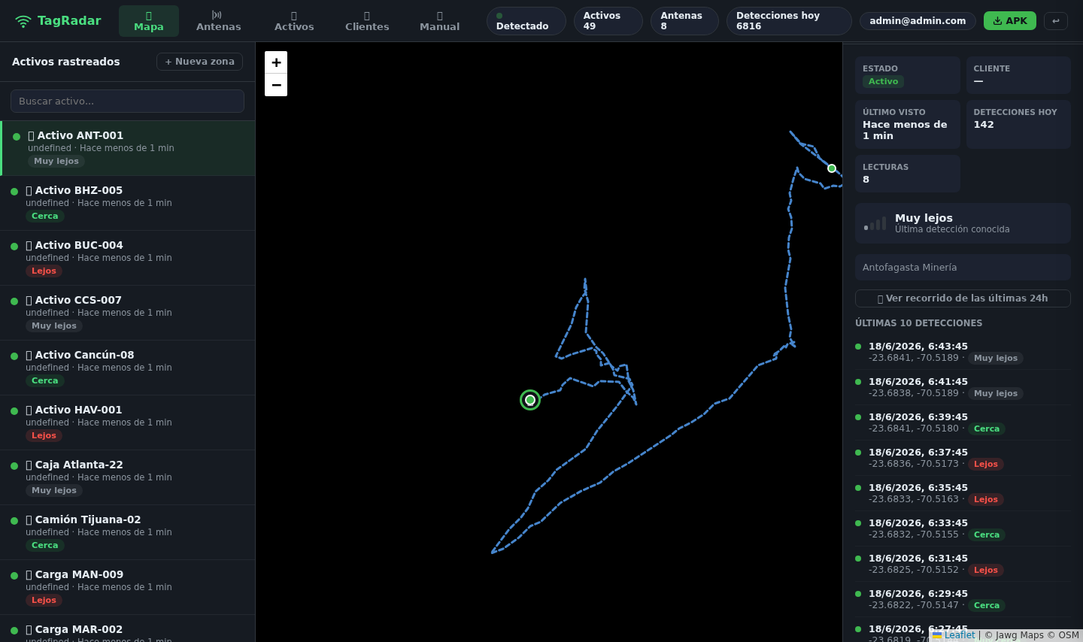Select Activo Cancún-08 in the list
This screenshot has width=1083, height=642.
[128, 368]
